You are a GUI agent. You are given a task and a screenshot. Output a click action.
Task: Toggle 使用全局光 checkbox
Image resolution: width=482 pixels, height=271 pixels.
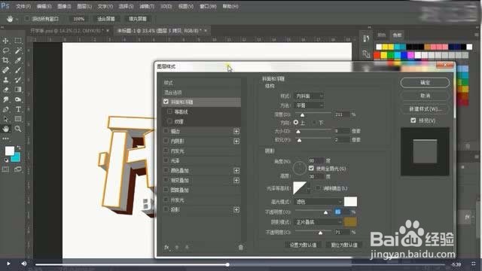pos(311,169)
